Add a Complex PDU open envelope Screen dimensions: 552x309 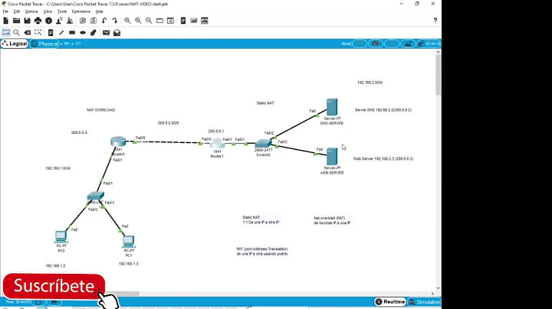click(x=117, y=33)
